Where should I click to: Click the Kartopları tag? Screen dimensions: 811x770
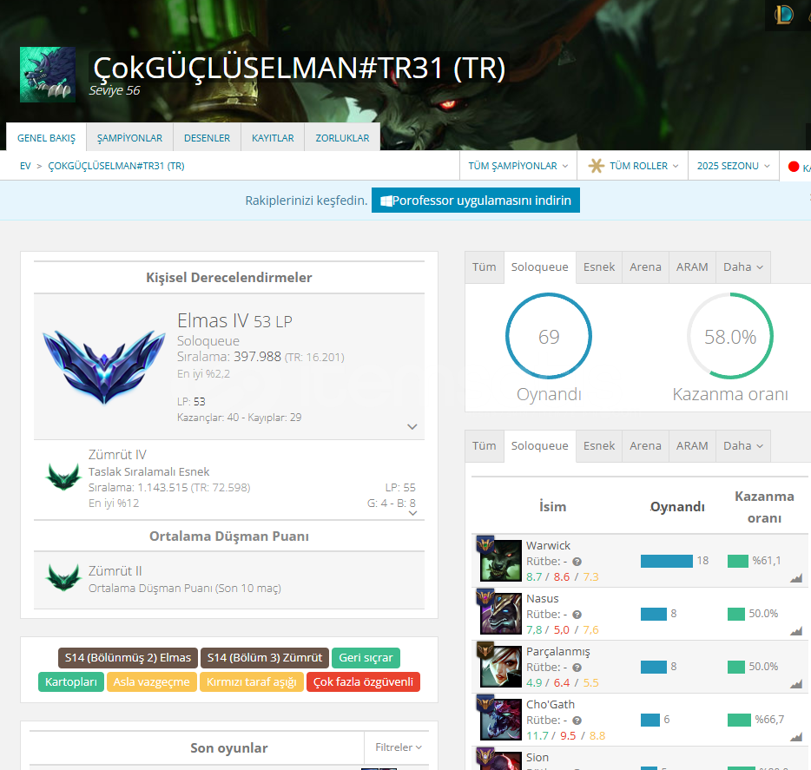pos(71,681)
